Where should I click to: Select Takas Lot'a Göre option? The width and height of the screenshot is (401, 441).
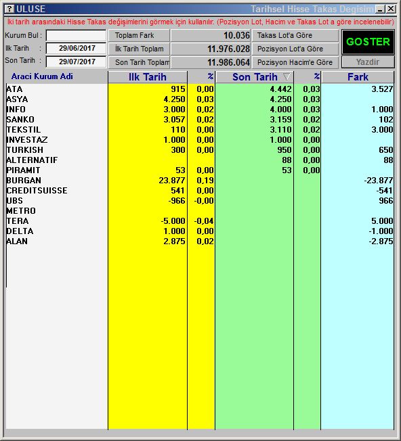(295, 35)
